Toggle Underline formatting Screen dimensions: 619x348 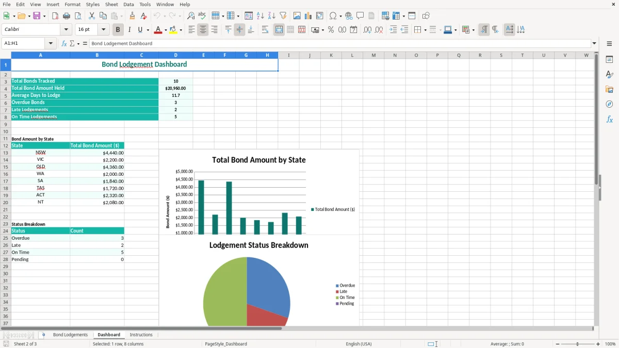(140, 30)
